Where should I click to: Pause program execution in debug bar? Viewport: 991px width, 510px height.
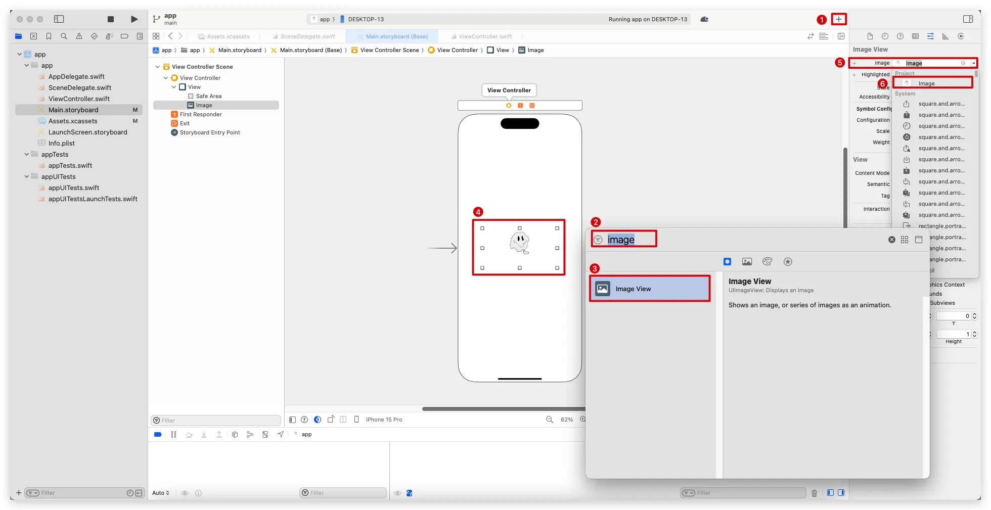click(x=173, y=435)
